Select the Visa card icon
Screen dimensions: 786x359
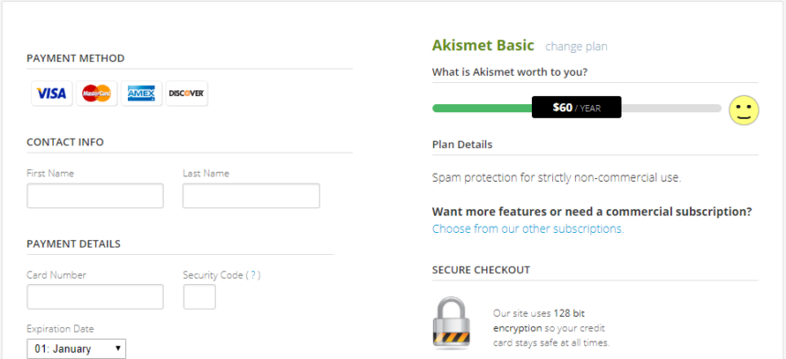[51, 93]
